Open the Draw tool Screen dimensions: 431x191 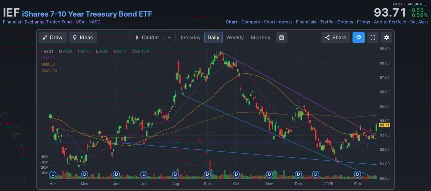click(53, 38)
